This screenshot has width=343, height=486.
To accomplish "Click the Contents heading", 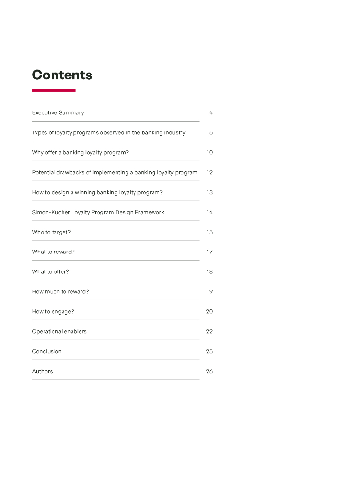I will point(62,75).
